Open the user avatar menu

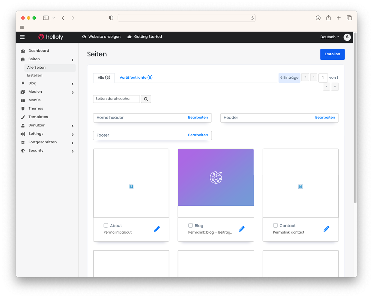[347, 37]
